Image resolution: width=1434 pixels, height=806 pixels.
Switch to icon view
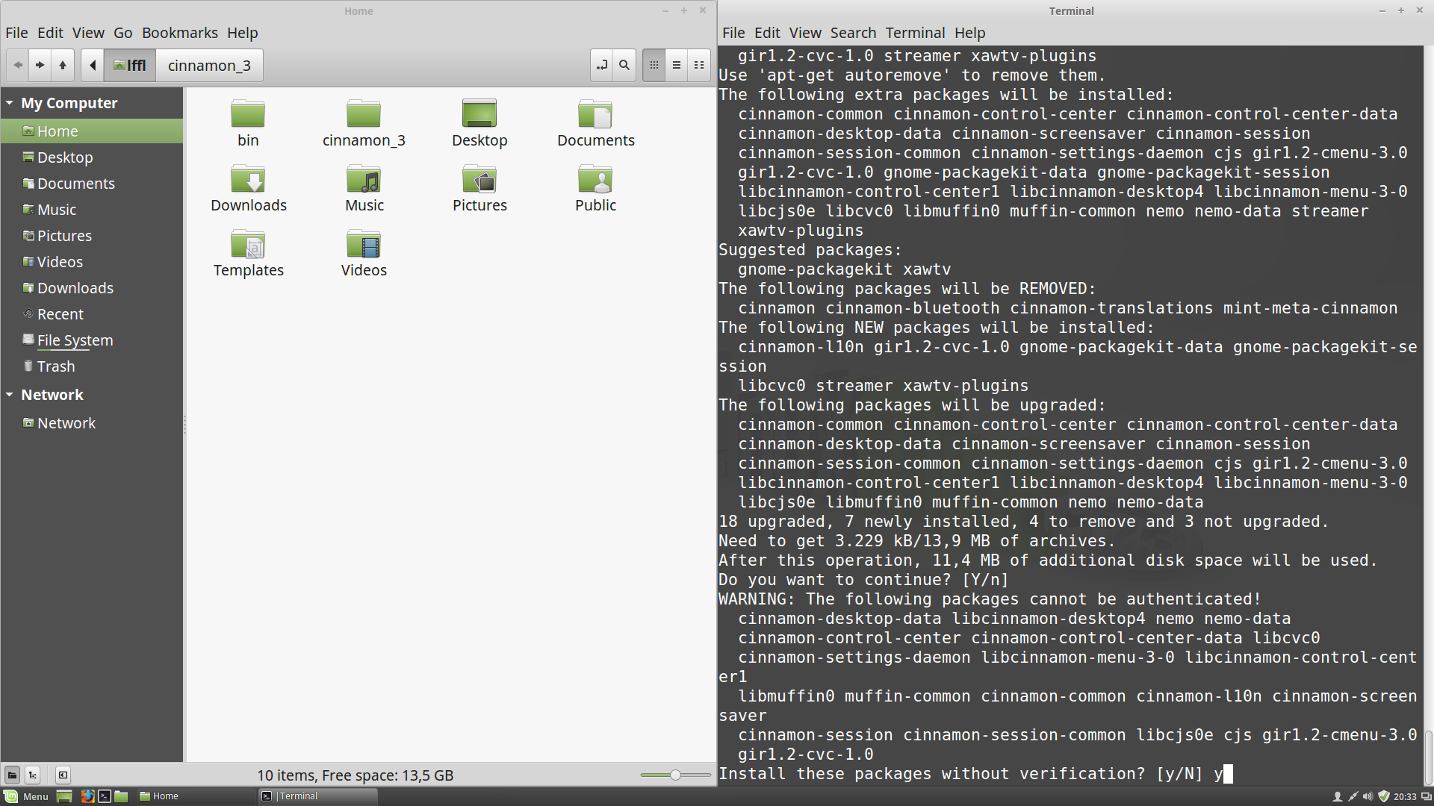[x=654, y=65]
